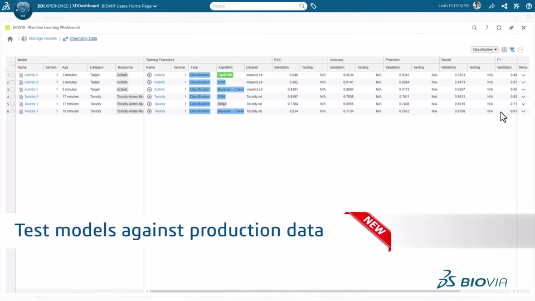The width and height of the screenshot is (535, 301).
Task: Click the 3DS logo in top-left
Action: point(6,6)
